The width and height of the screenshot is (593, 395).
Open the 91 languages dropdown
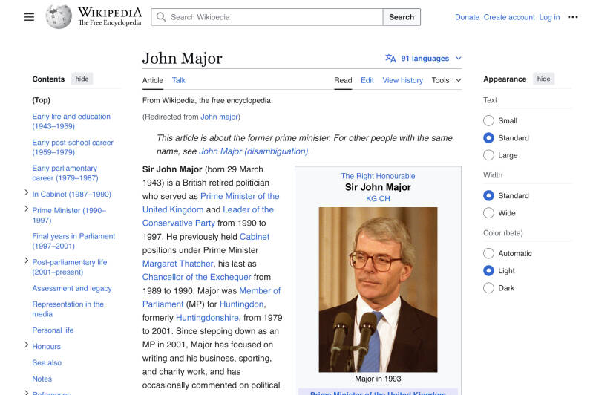tap(425, 58)
